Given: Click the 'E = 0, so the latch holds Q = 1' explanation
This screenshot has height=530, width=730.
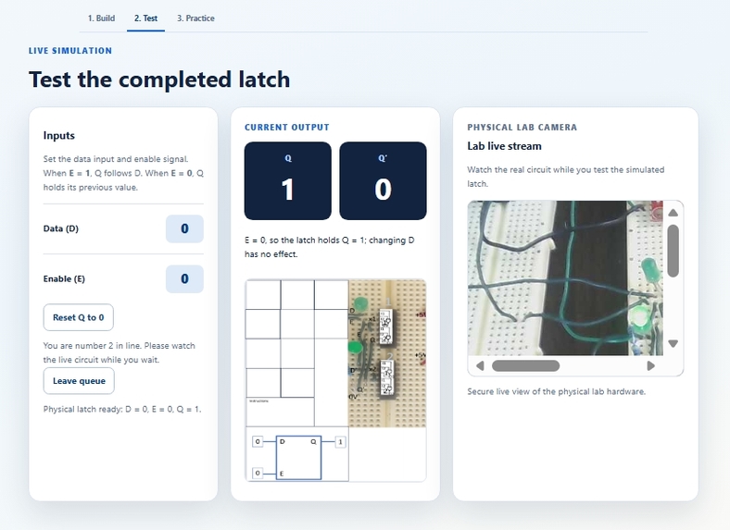Looking at the screenshot, I should pyautogui.click(x=329, y=247).
